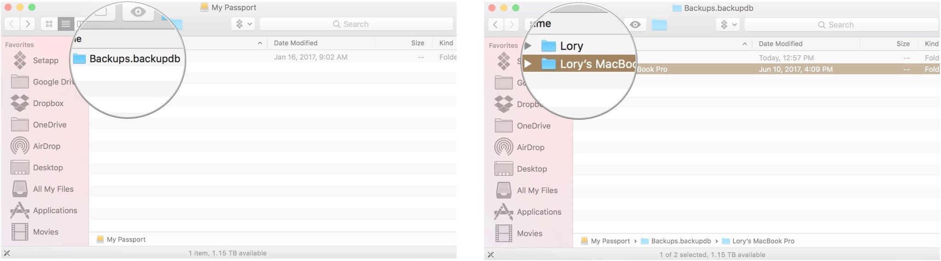Click the Search field in Backups.backupdb window
The height and width of the screenshot is (261, 941).
841,25
